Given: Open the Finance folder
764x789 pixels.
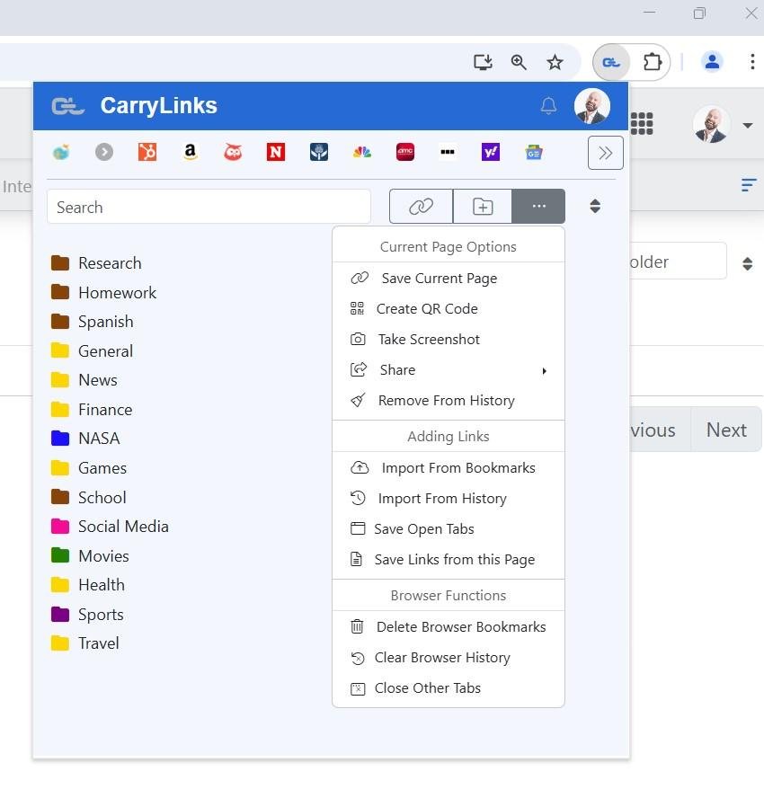Looking at the screenshot, I should (x=92, y=410).
